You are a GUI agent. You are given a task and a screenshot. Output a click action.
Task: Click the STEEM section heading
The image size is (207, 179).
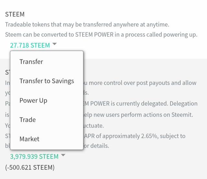click(x=15, y=15)
